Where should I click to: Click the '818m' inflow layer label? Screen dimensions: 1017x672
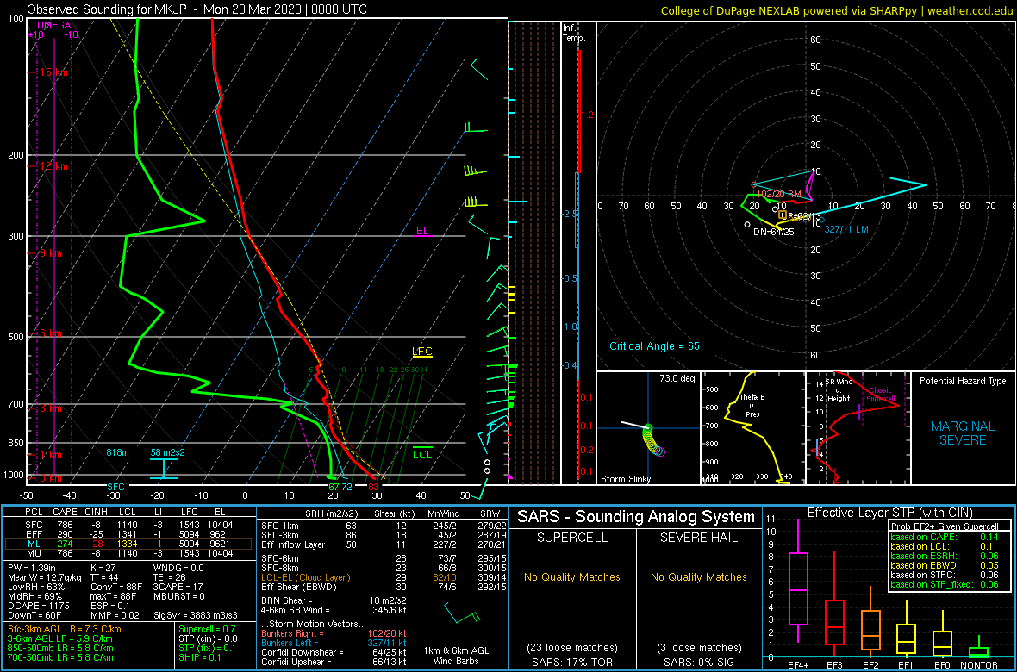tap(117, 452)
